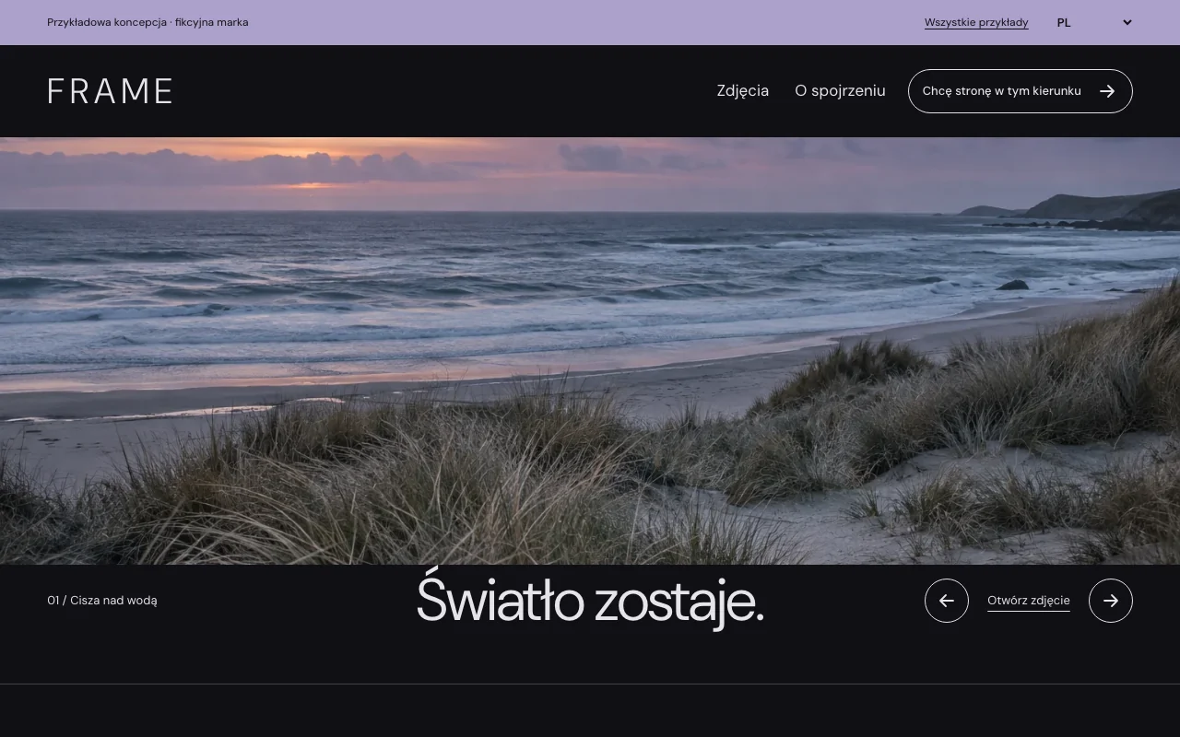Click the beach sunset hero photo
Screen dimensions: 1180x737
tap(590, 351)
